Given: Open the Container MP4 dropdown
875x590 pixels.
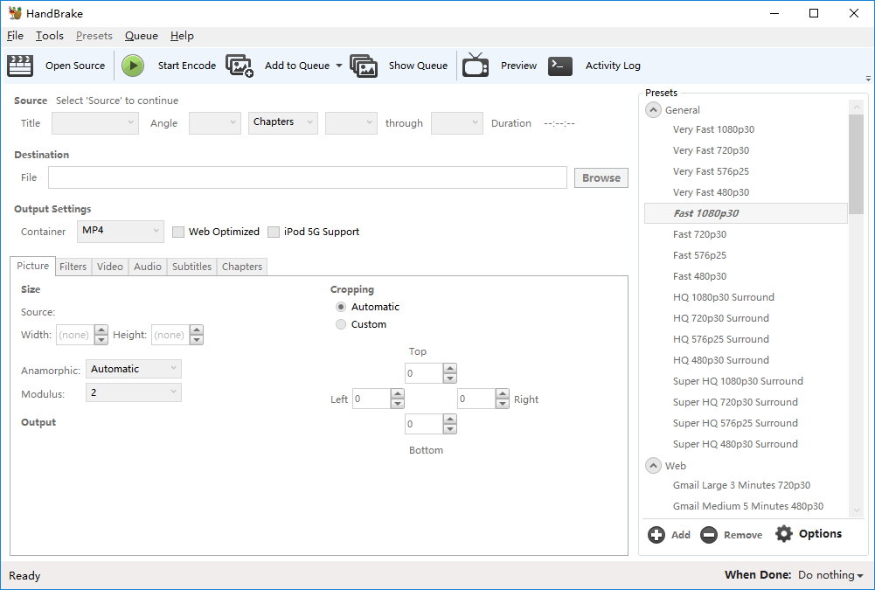Looking at the screenshot, I should coord(121,232).
